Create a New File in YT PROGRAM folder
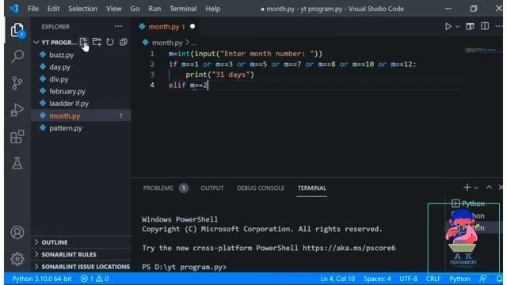Screen dimensions: 507x285 [83, 42]
